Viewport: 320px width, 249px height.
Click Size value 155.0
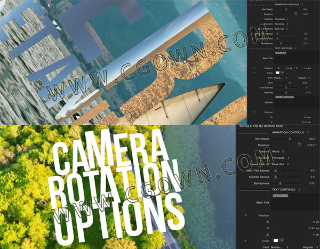click(x=305, y=83)
